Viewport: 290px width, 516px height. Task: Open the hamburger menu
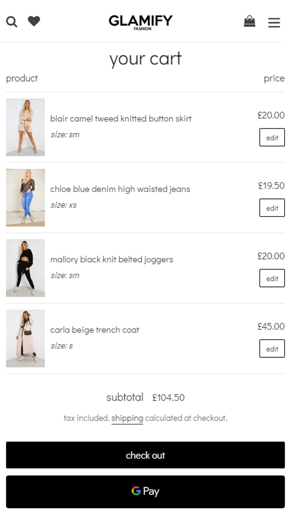(274, 22)
